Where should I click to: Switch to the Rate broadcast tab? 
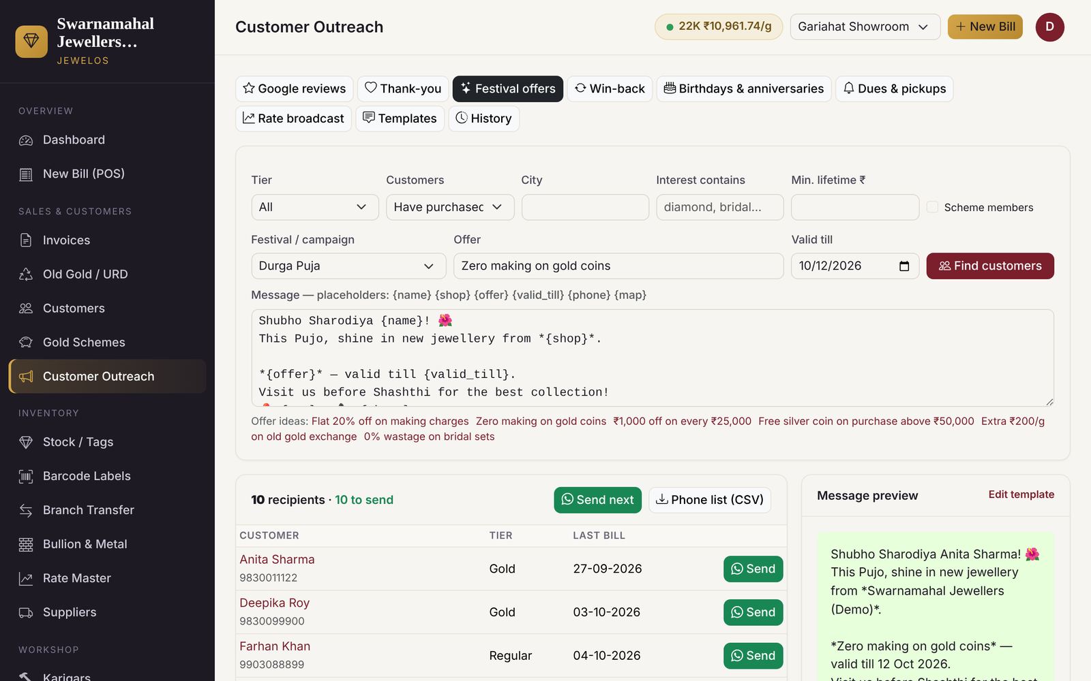coord(293,118)
